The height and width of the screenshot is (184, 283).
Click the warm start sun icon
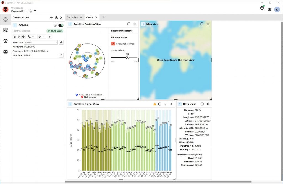tap(19, 37)
